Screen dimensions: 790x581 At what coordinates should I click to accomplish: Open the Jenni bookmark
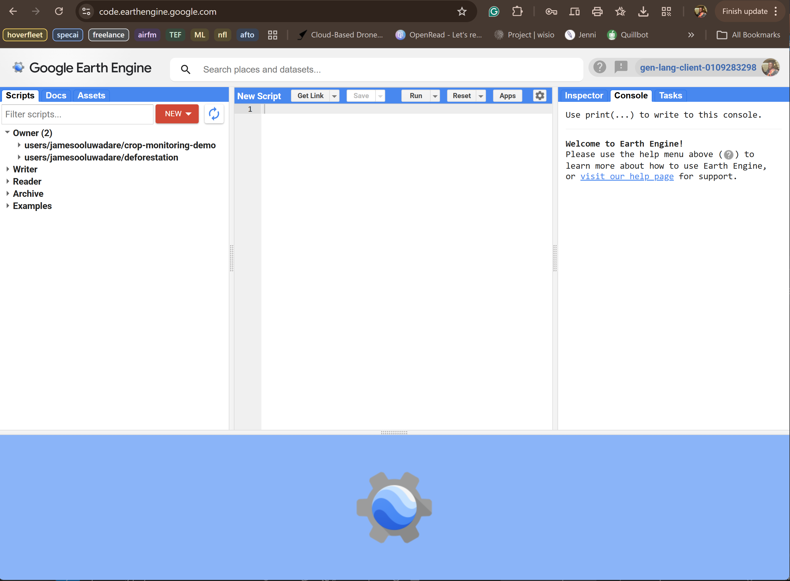pos(580,35)
